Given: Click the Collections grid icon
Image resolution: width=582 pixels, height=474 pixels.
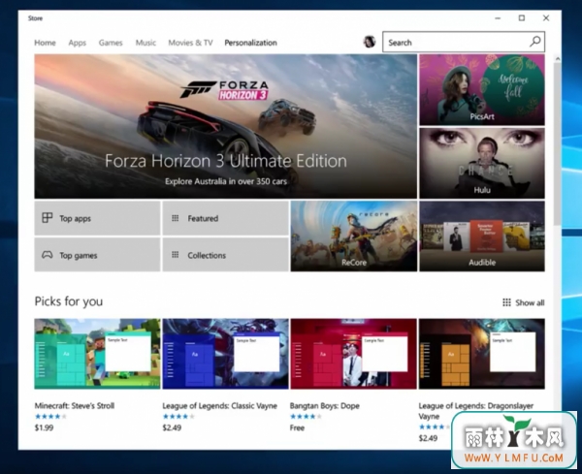Looking at the screenshot, I should pyautogui.click(x=176, y=255).
